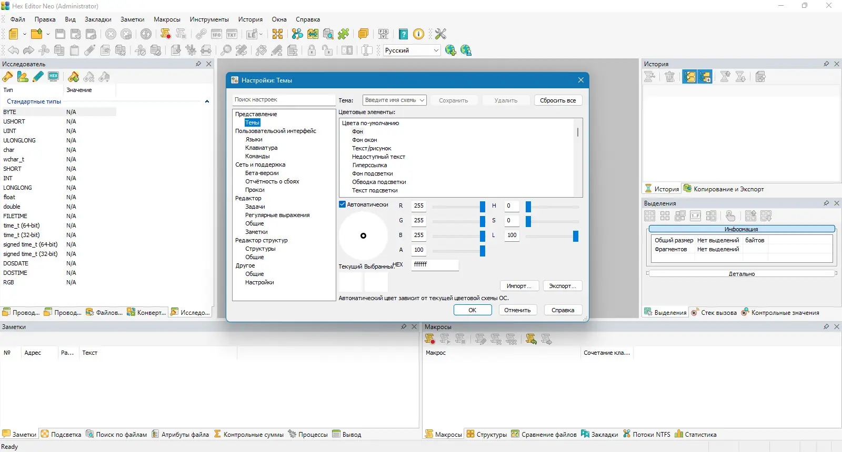Image resolution: width=842 pixels, height=452 pixels.
Task: Collapse the Стандартные типы group
Action: (x=207, y=101)
